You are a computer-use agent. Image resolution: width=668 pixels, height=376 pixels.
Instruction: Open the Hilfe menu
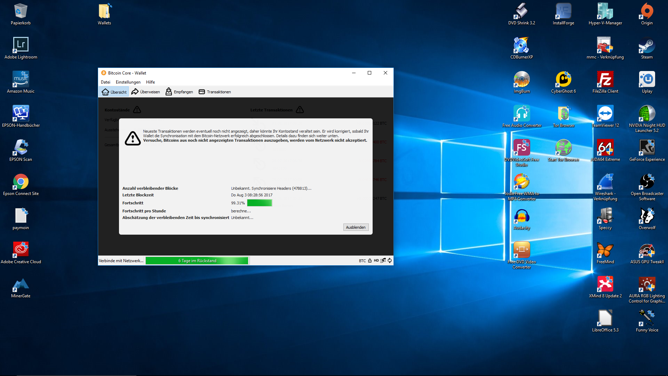coord(150,82)
